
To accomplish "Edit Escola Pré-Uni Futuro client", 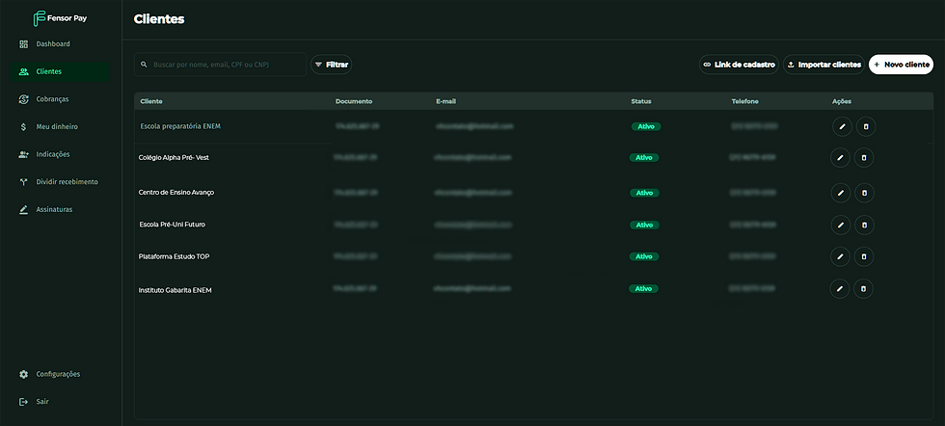I will pyautogui.click(x=841, y=225).
